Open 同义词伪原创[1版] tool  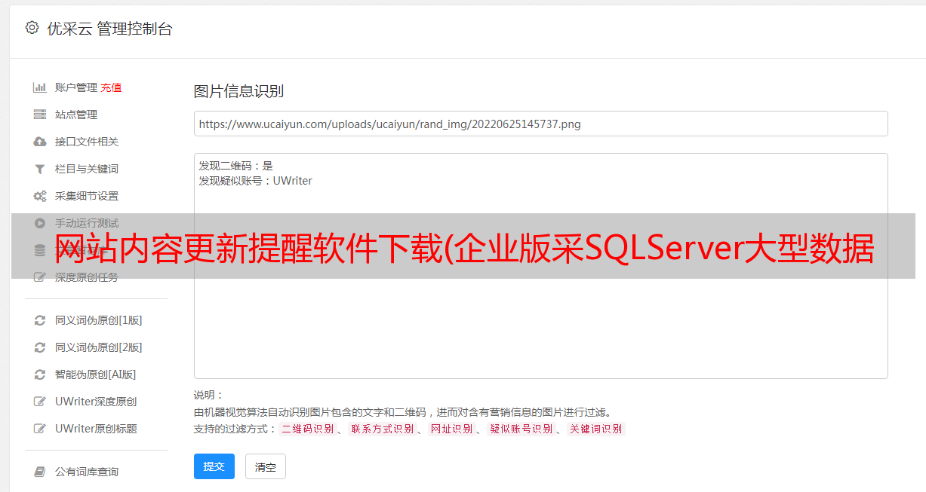pos(99,320)
